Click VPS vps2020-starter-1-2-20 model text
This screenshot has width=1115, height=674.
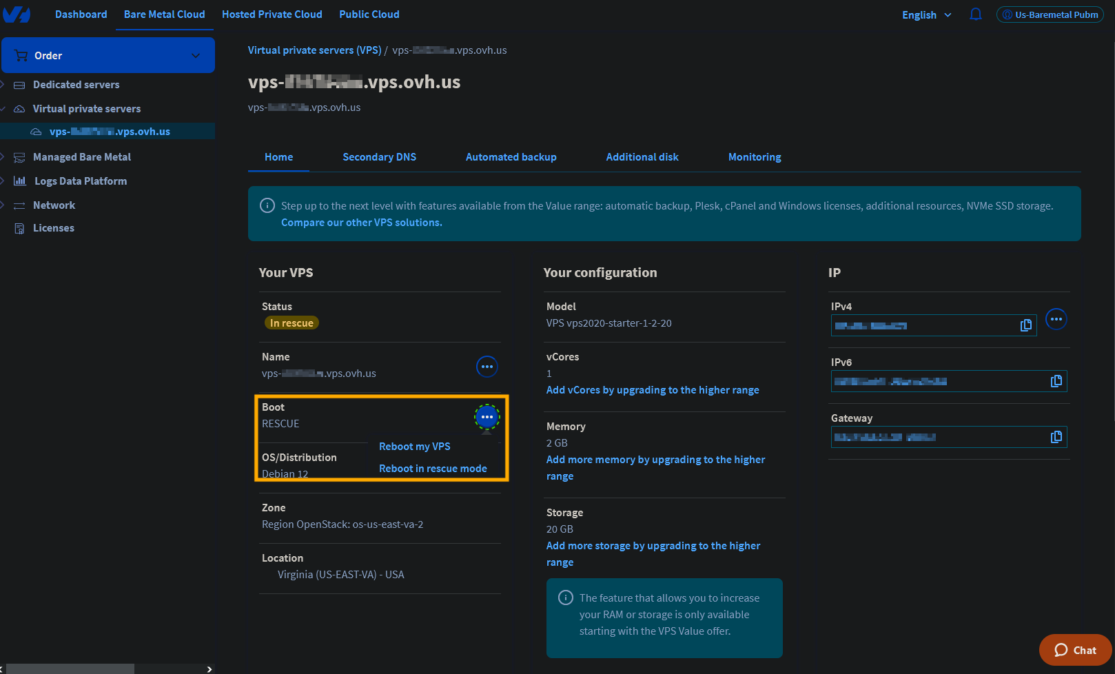pos(609,323)
